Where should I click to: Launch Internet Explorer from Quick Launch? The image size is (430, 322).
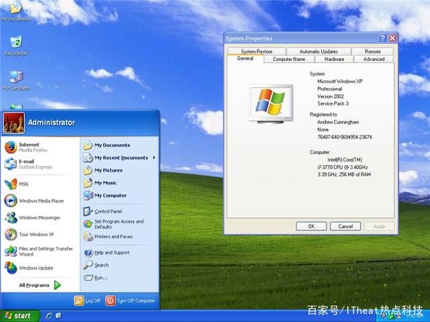tap(49, 316)
